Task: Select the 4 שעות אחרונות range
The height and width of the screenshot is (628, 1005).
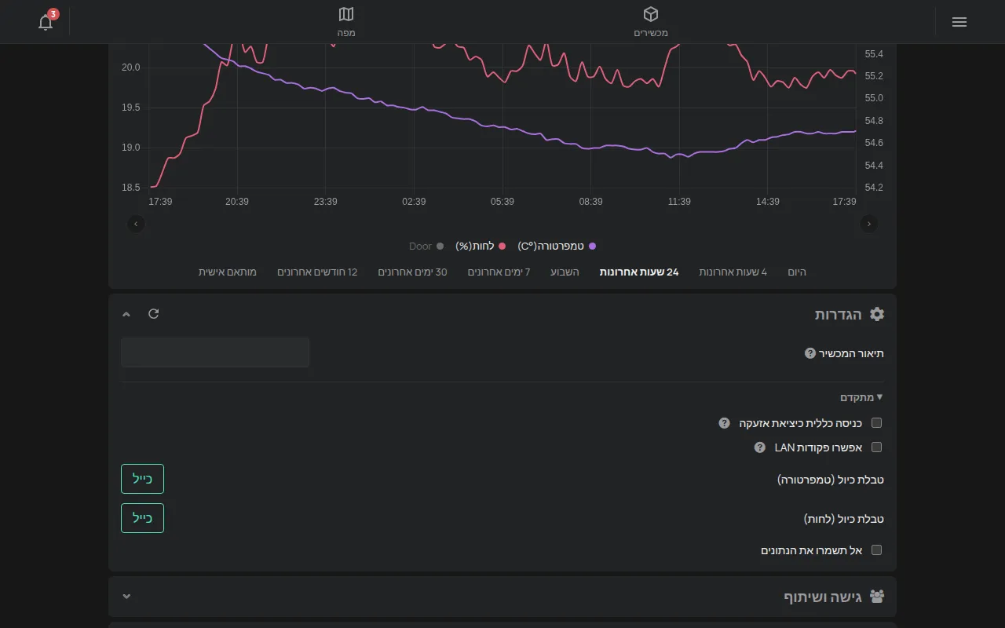Action: tap(733, 272)
